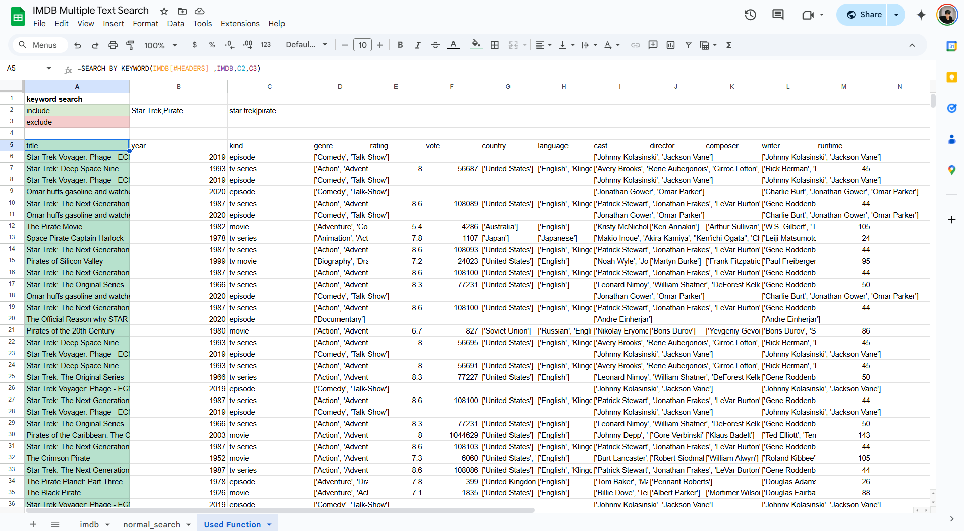This screenshot has height=531, width=964.
Task: Open the zoom level dropdown
Action: (160, 45)
